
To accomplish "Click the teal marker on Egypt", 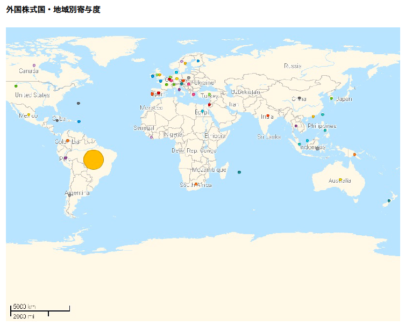I will tap(202, 111).
